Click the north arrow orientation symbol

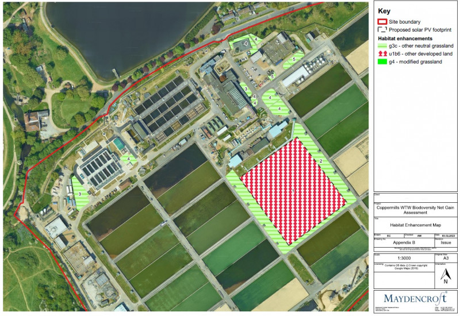446,276
